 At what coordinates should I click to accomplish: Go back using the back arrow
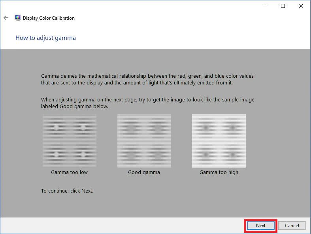6,18
